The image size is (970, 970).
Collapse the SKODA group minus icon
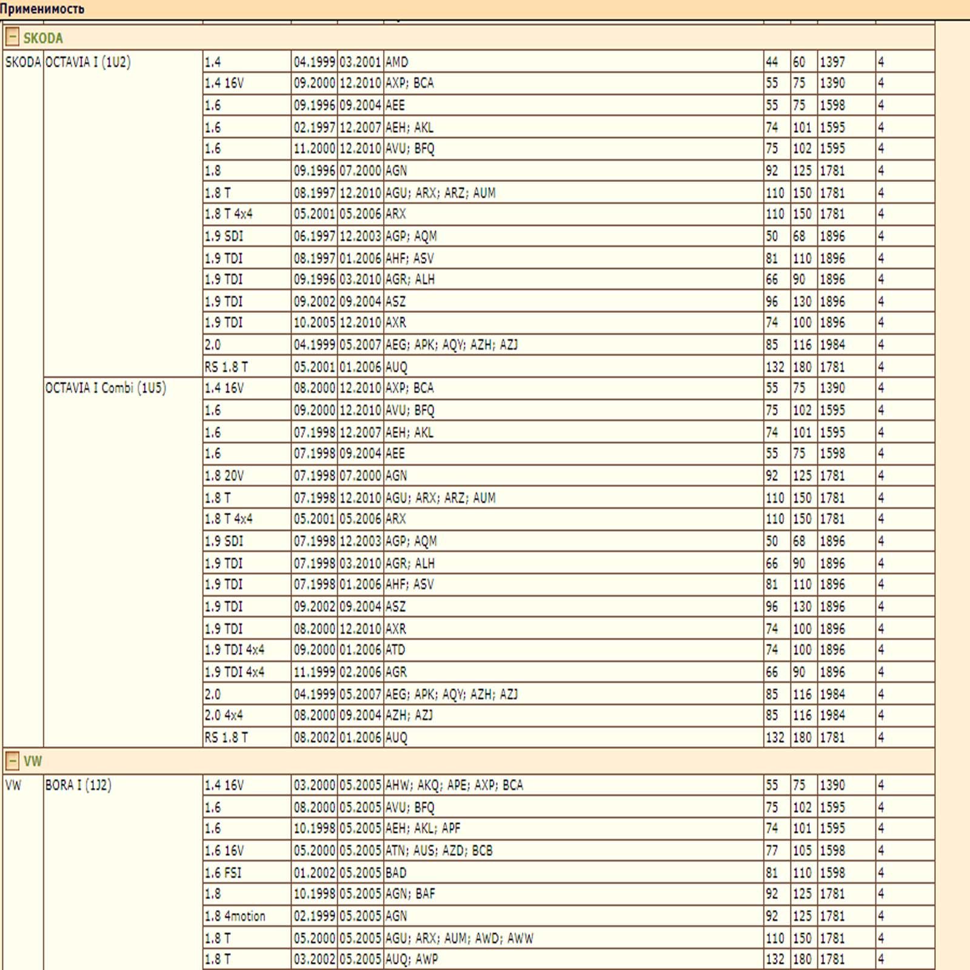[x=12, y=38]
